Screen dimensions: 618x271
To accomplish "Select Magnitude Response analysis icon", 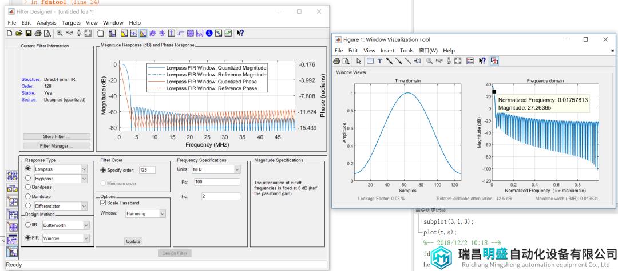I will pyautogui.click(x=124, y=34).
